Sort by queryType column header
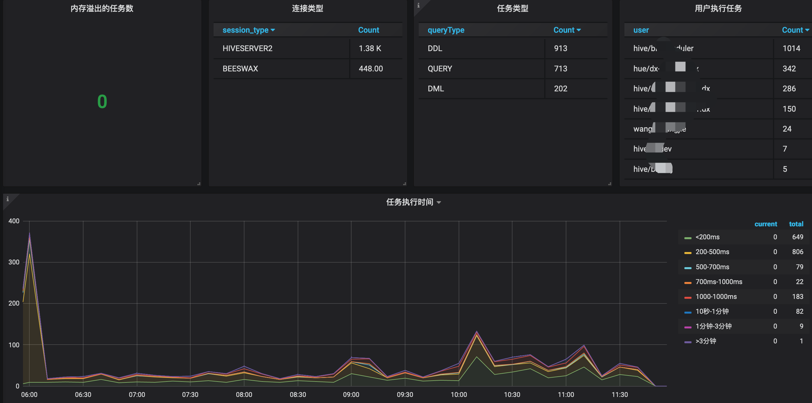812x403 pixels. click(446, 30)
